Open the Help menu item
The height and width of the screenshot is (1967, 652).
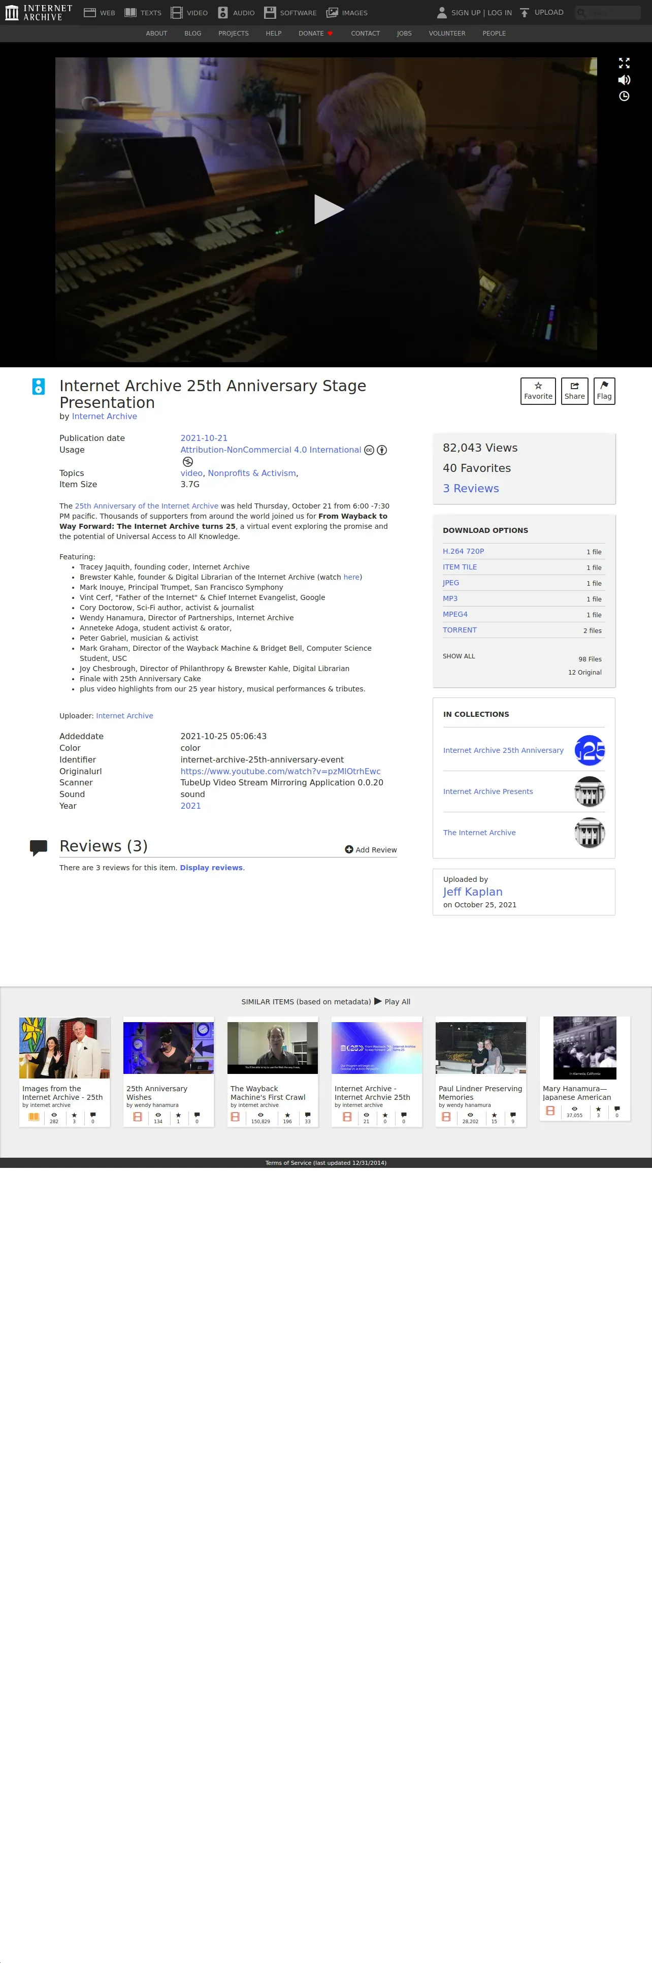click(x=273, y=34)
